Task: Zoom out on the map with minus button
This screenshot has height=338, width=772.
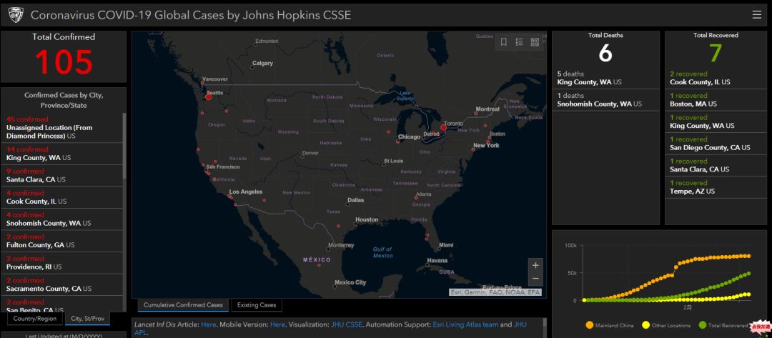Action: (535, 279)
